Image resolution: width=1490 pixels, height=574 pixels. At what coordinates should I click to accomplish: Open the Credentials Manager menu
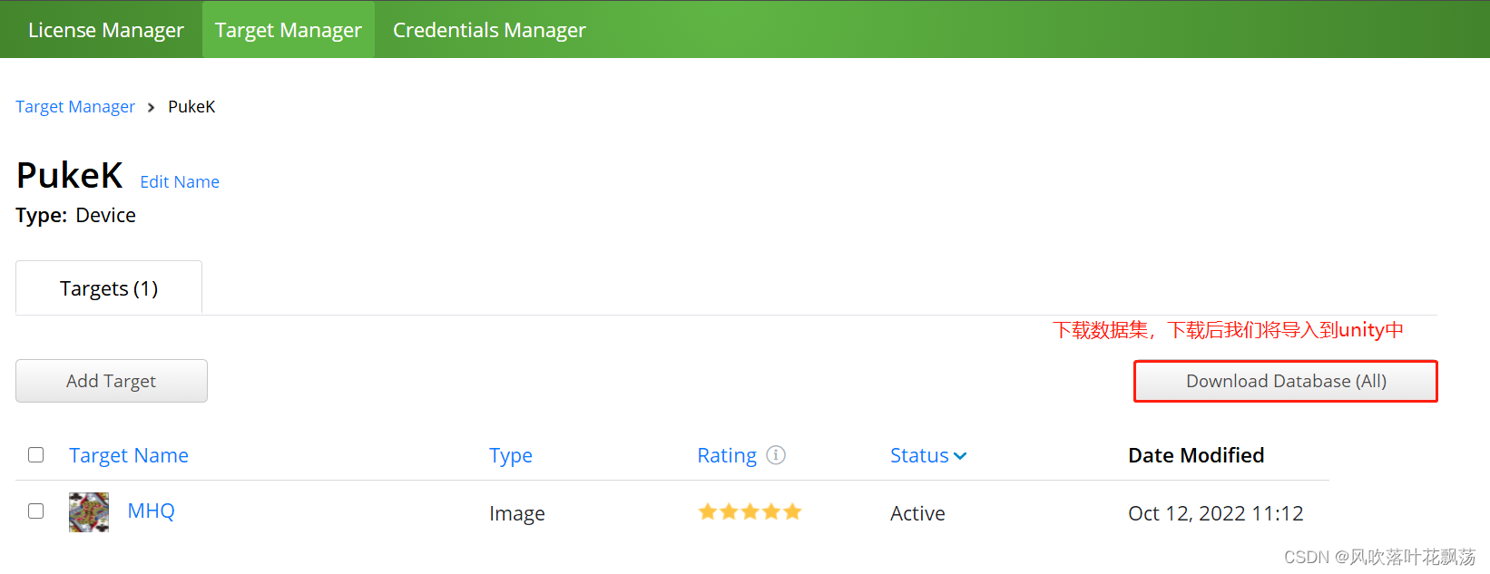pyautogui.click(x=489, y=30)
